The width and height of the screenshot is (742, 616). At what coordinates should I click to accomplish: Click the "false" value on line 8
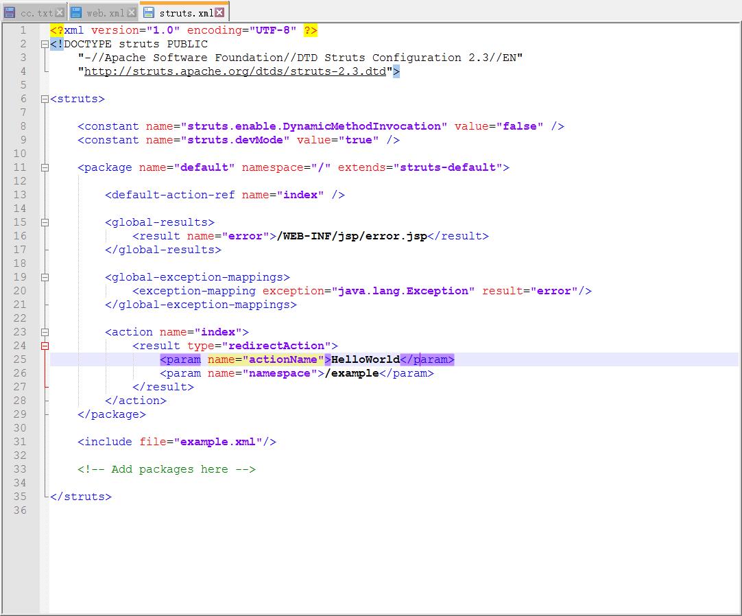[x=520, y=126]
